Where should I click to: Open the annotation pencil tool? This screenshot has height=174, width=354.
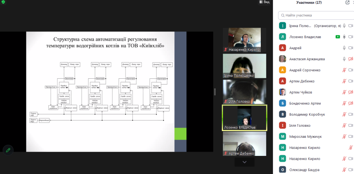tap(8, 150)
